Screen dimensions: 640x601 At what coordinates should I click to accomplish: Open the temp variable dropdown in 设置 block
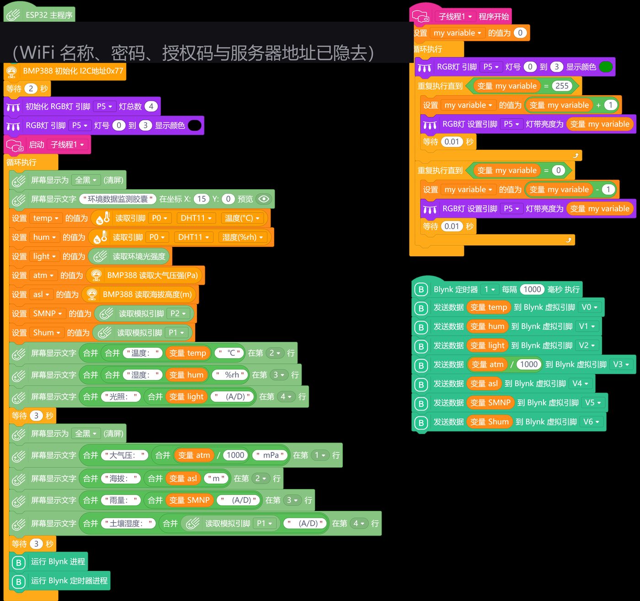coord(46,218)
